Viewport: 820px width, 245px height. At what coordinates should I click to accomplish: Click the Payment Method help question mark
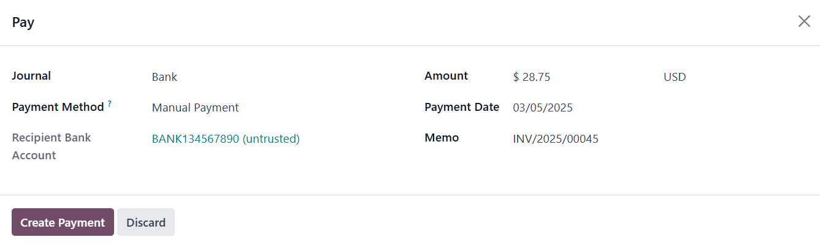coord(110,104)
